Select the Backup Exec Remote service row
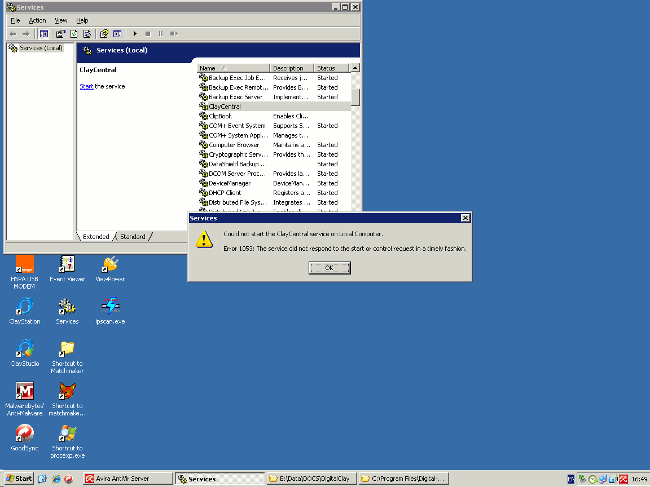Viewport: 650px width, 487px height. coord(274,87)
